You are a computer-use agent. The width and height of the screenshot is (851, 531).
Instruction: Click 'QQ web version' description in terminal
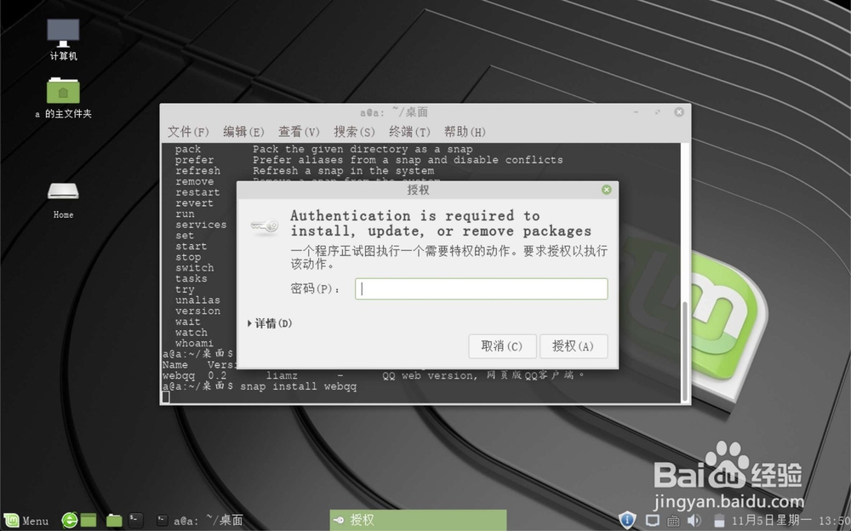(429, 376)
